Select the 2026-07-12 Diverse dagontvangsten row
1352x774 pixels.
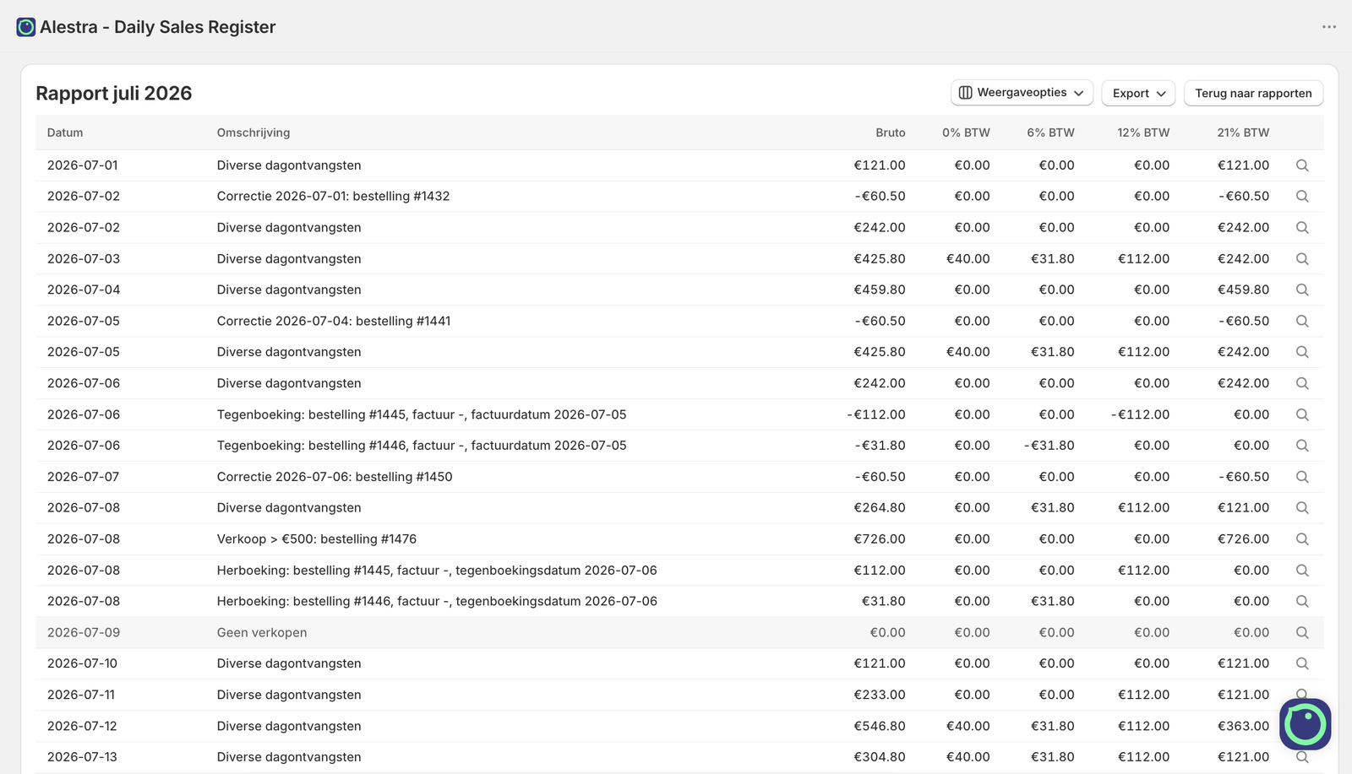(679, 726)
